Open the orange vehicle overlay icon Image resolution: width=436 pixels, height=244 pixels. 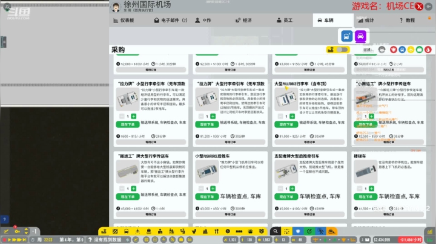332,231
